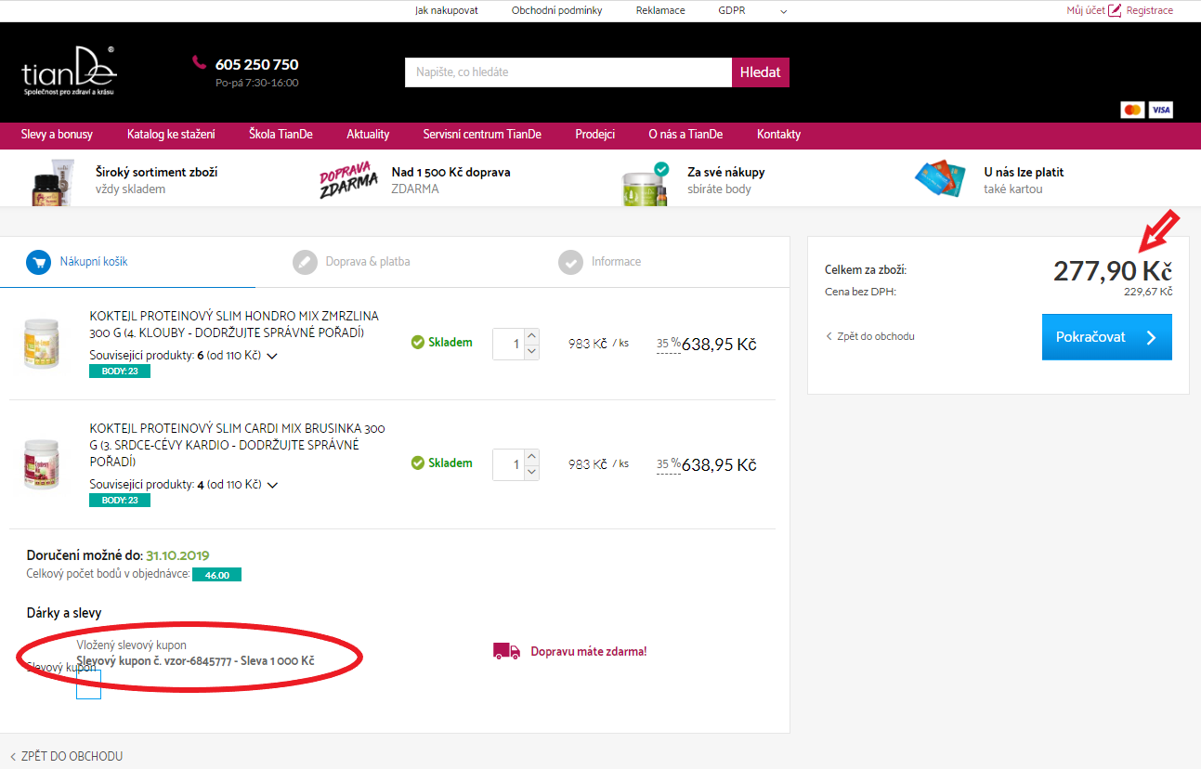The image size is (1201, 769).
Task: Click the Registrace pencil icon
Action: click(1116, 11)
